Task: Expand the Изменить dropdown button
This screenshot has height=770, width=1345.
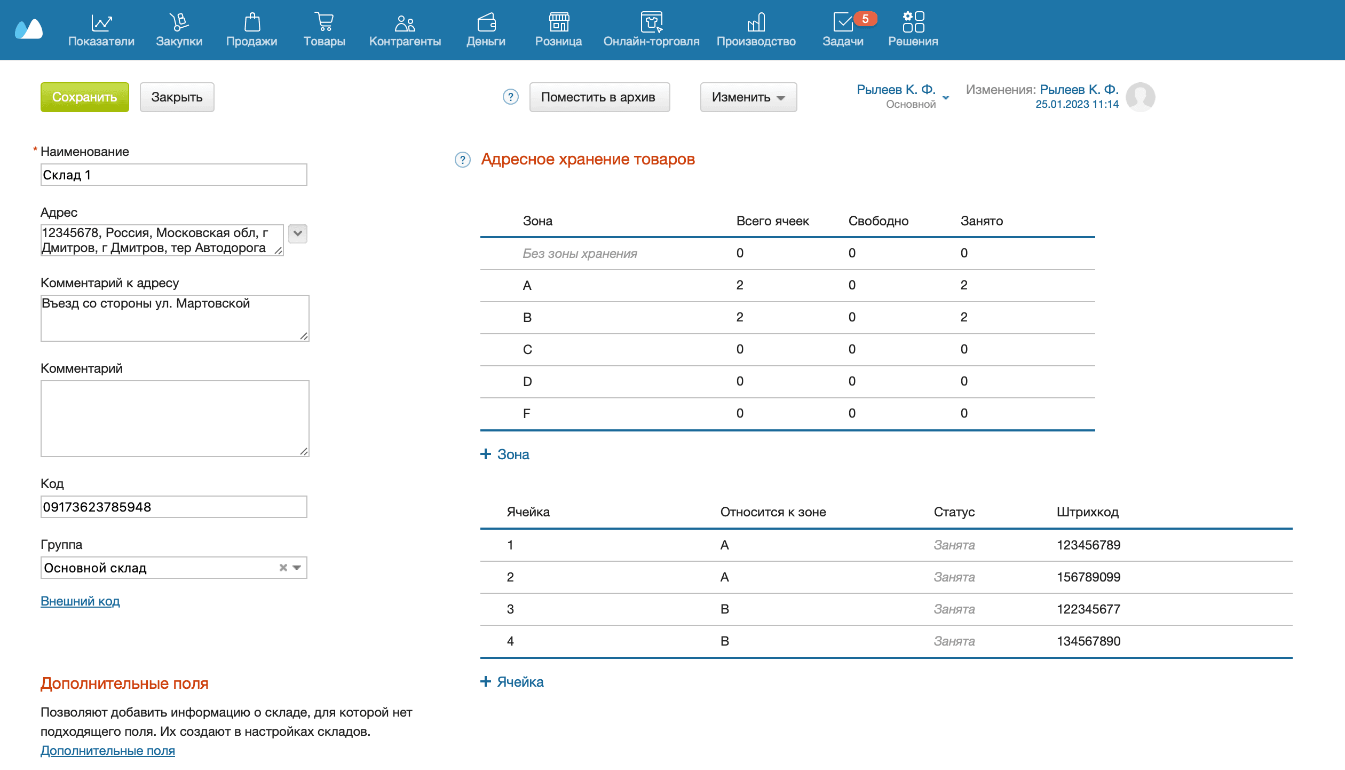Action: tap(748, 97)
